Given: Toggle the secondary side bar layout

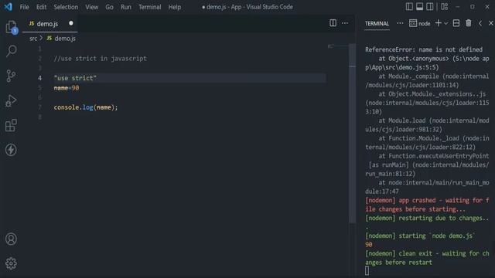Looking at the screenshot, I should 430,7.
